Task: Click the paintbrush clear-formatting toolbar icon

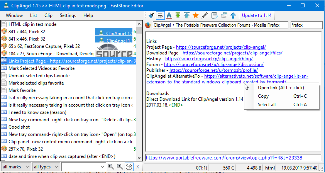Action: [152, 15]
